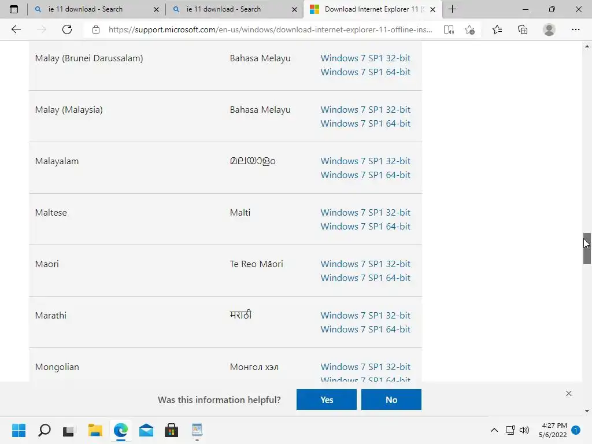Screen dimensions: 592x444
Task: Click the vertical scrollbar thumb
Action: (x=587, y=249)
